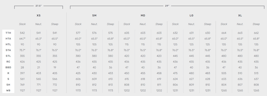Click the RC row label
267x96 pixels.
pyautogui.click(x=8, y=62)
